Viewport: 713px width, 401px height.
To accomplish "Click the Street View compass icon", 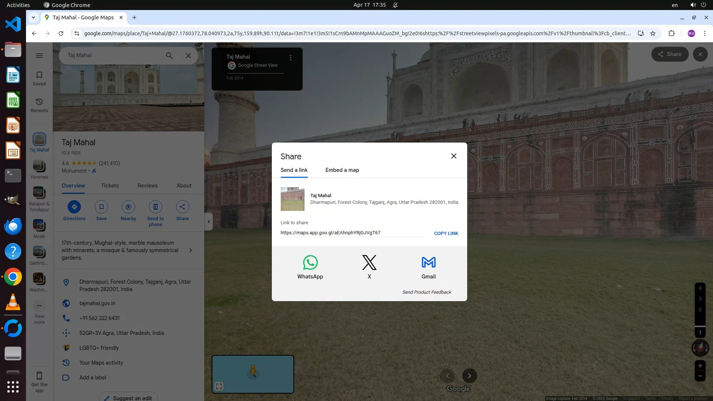I will point(700,348).
